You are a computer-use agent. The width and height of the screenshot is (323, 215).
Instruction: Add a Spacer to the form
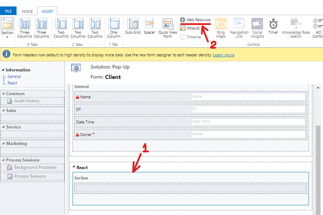149,28
